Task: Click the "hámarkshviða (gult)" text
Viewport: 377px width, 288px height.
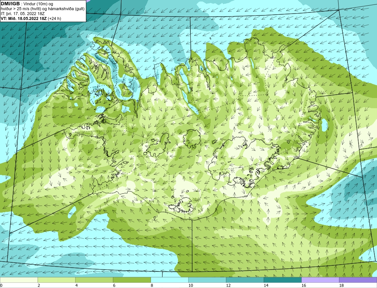Action: 66,9
